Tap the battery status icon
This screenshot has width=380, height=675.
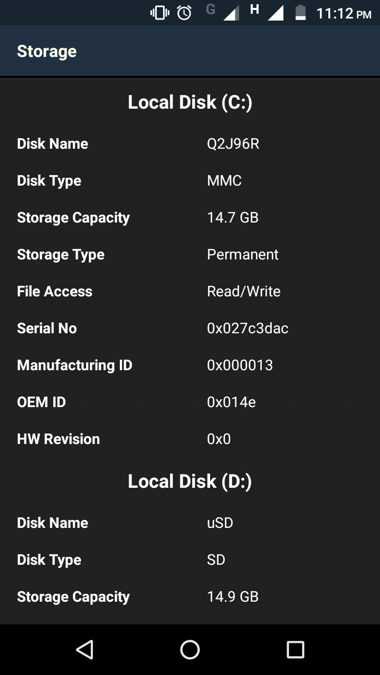tap(301, 13)
